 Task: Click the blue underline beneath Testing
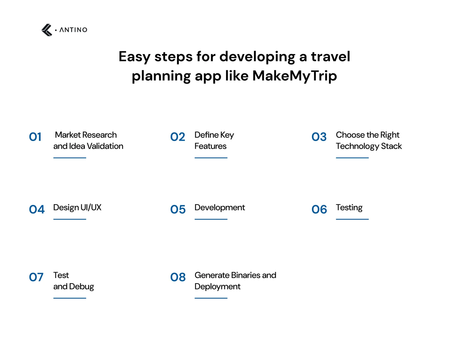click(x=352, y=219)
